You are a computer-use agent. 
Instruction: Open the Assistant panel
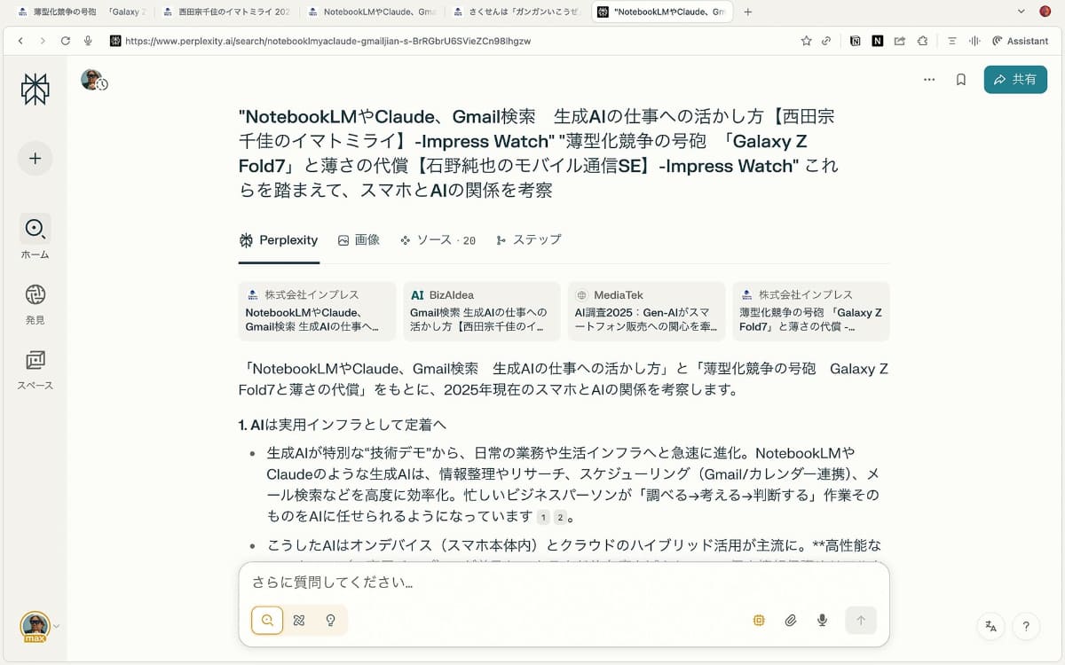tap(1021, 41)
